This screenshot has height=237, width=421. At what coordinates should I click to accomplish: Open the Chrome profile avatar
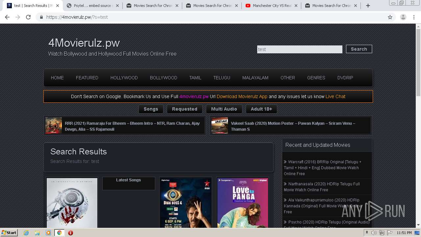(403, 17)
